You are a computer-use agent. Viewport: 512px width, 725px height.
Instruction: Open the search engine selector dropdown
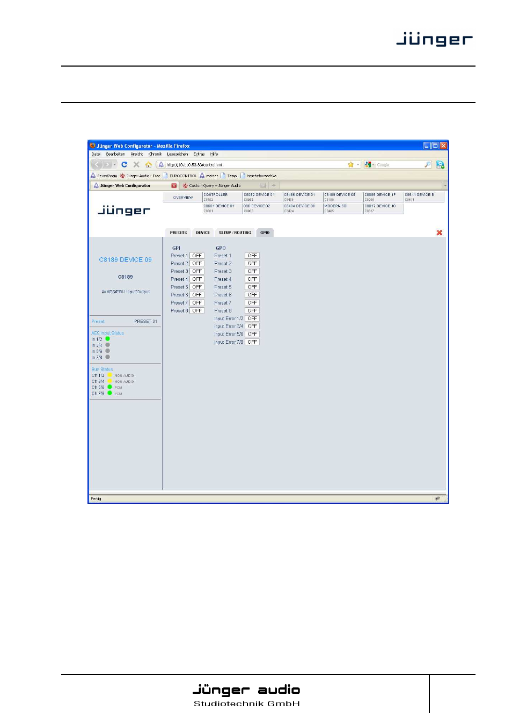pos(369,165)
